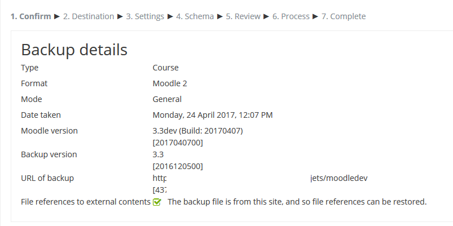This screenshot has height=226, width=453.
Task: Click the arrow between Schema and Review
Action: (x=220, y=16)
